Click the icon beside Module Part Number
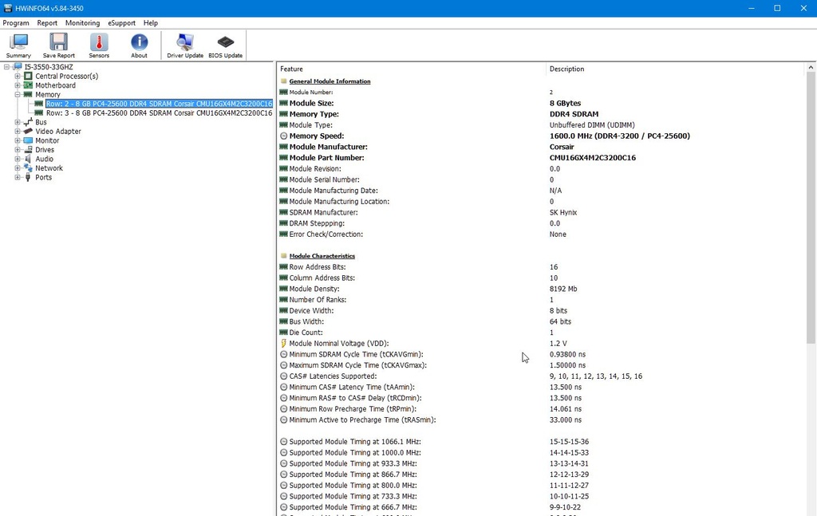This screenshot has height=516, width=817. click(283, 158)
